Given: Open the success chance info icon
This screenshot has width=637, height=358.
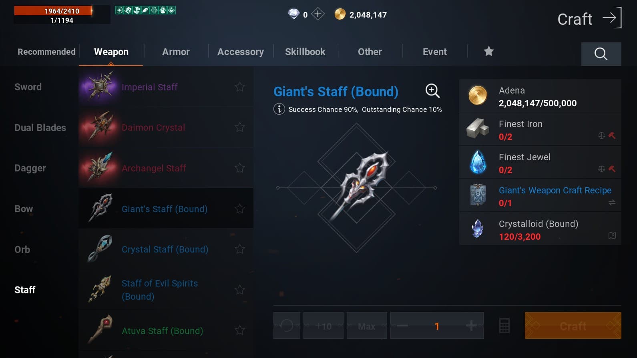Looking at the screenshot, I should [x=279, y=109].
